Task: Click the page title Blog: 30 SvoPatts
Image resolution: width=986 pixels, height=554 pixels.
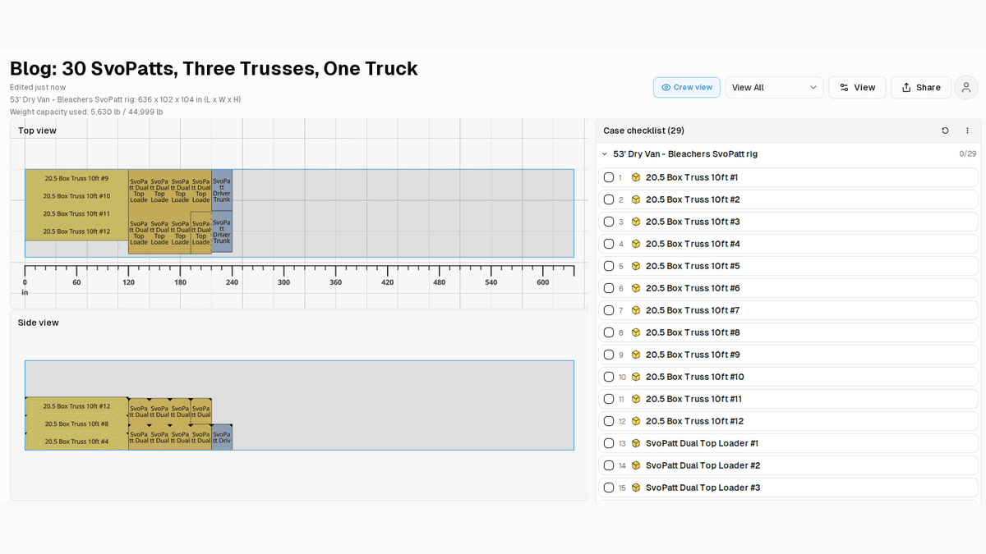Action: 214,68
